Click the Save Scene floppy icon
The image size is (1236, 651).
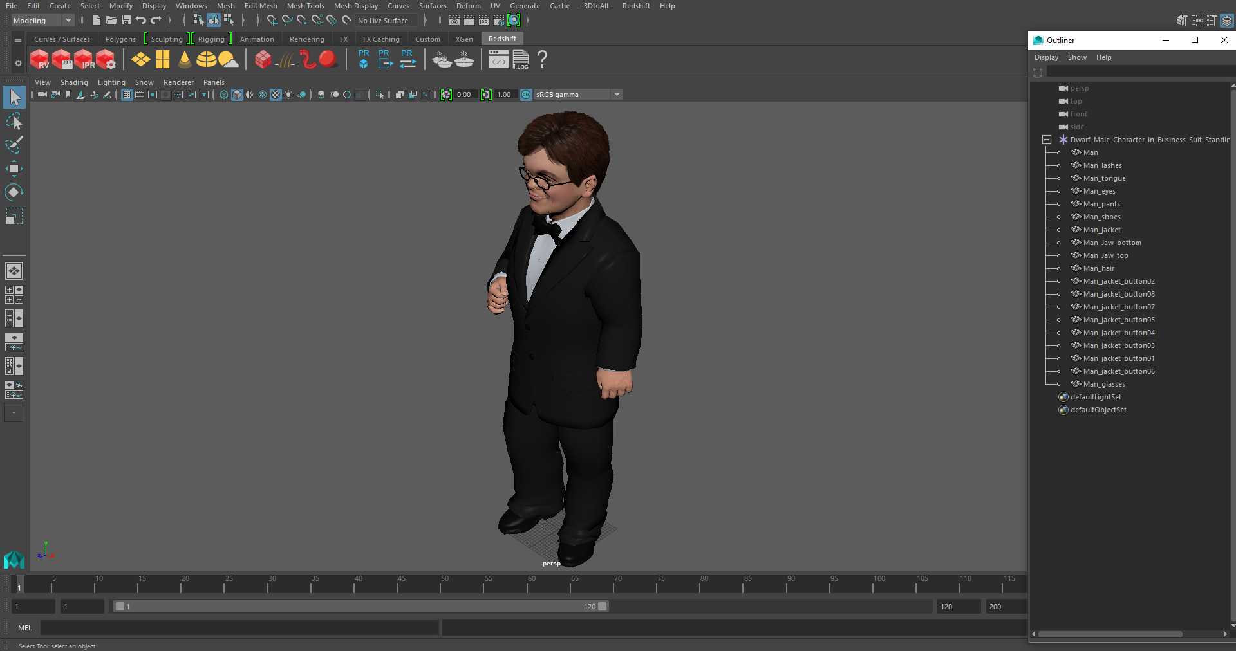[x=126, y=21]
